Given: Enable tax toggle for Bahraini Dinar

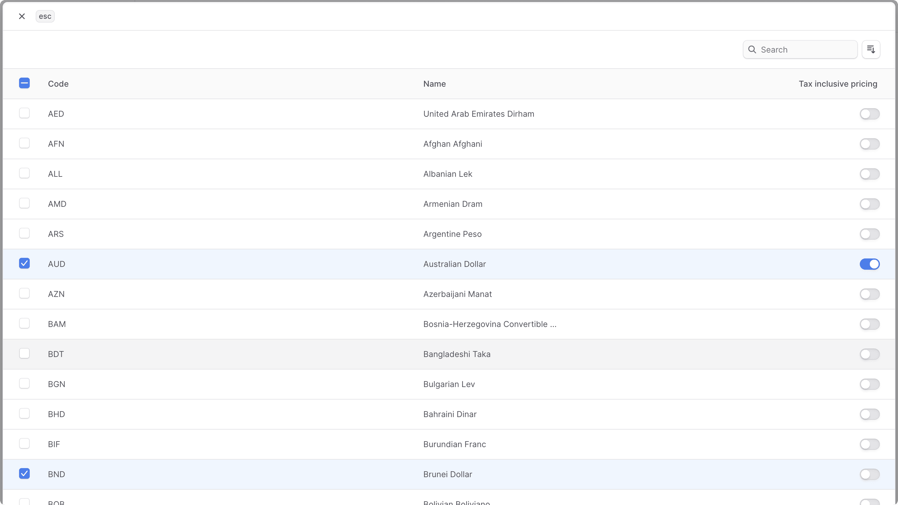Looking at the screenshot, I should (x=870, y=414).
